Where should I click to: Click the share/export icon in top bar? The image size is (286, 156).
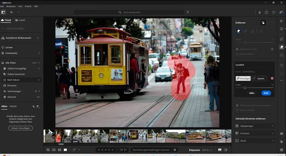coord(267,12)
